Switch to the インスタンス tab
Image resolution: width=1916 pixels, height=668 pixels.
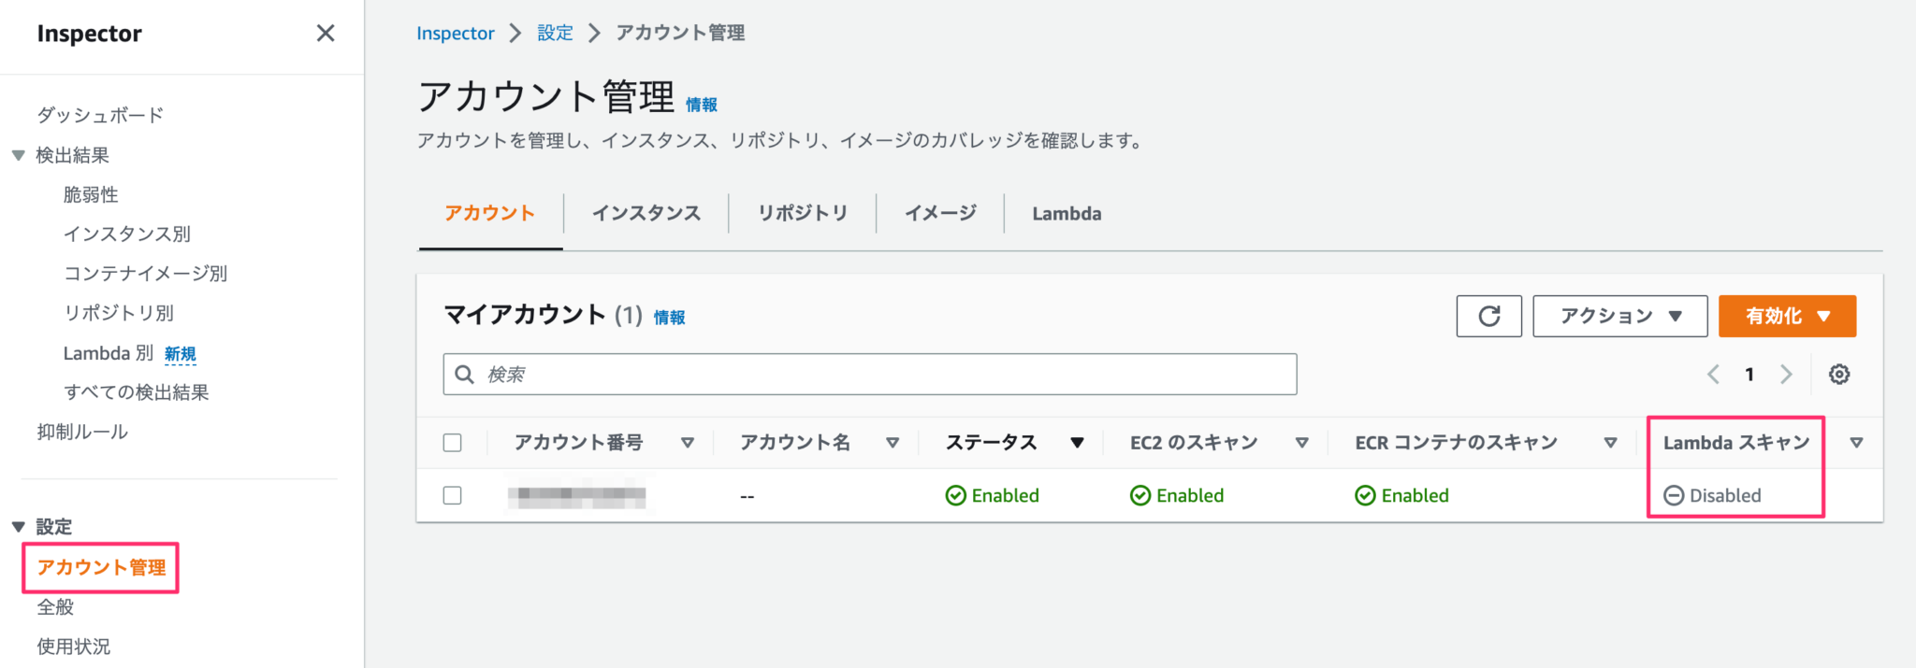click(x=646, y=213)
